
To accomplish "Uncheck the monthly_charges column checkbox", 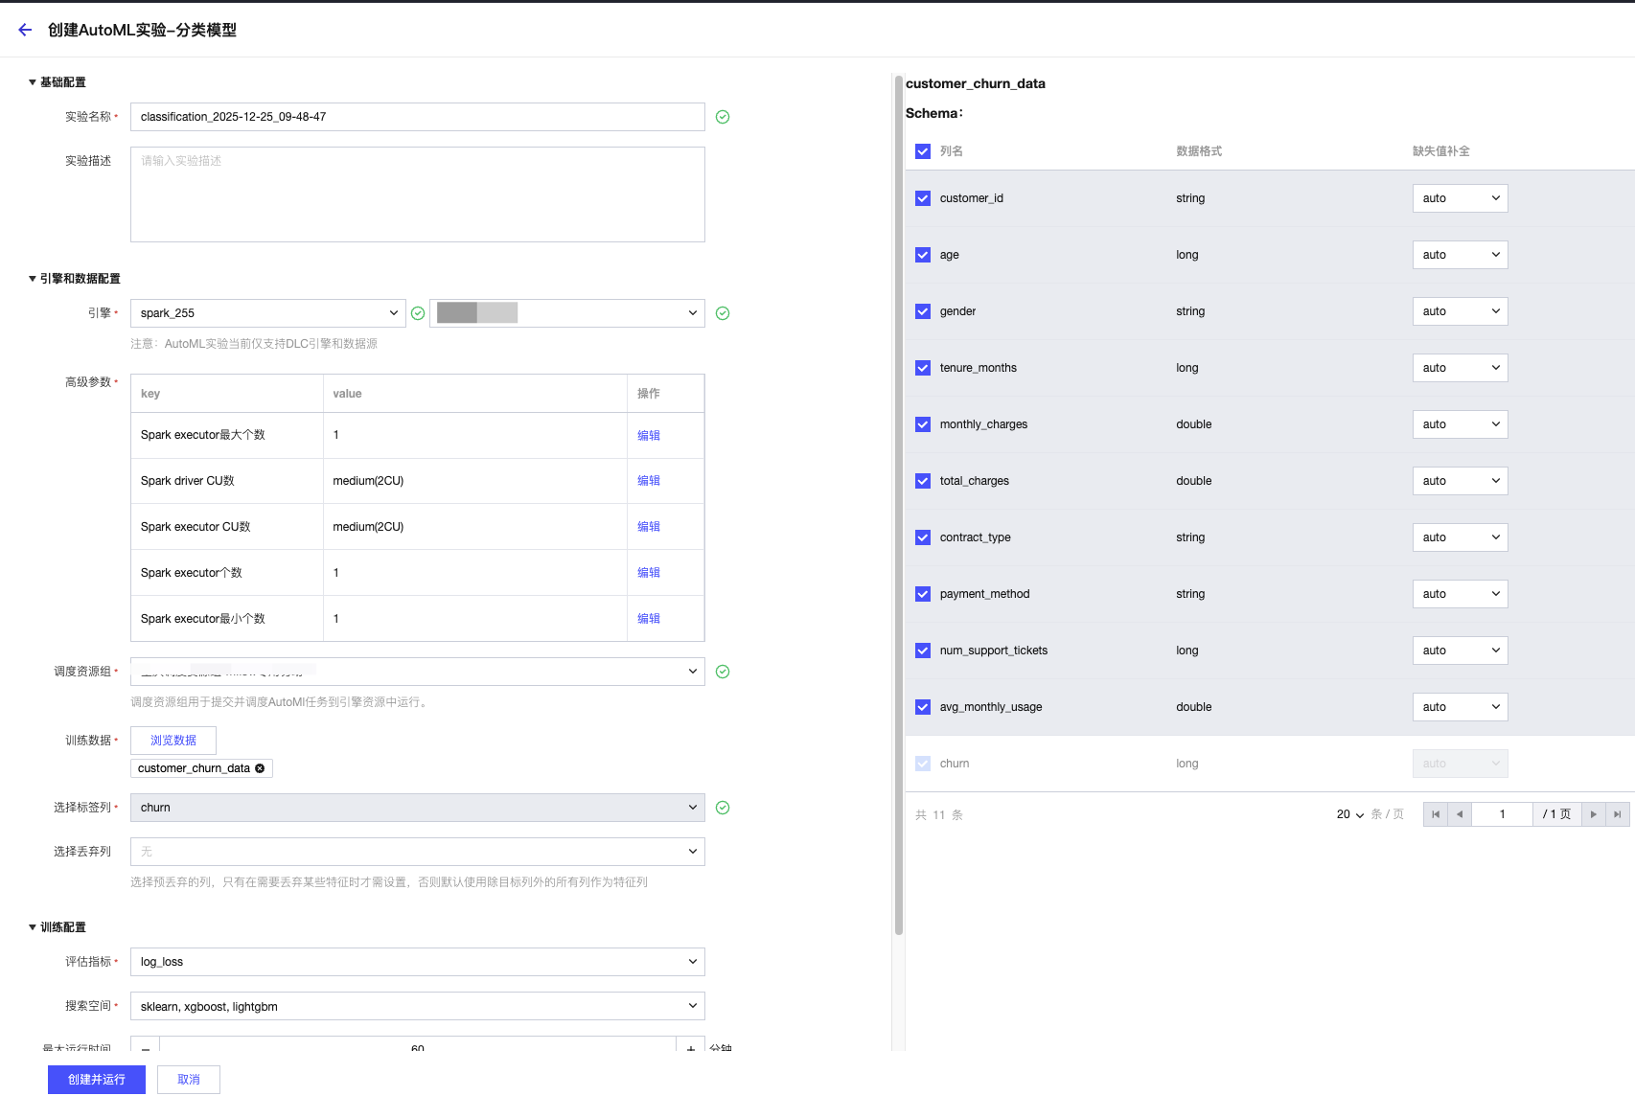I will click(x=923, y=424).
